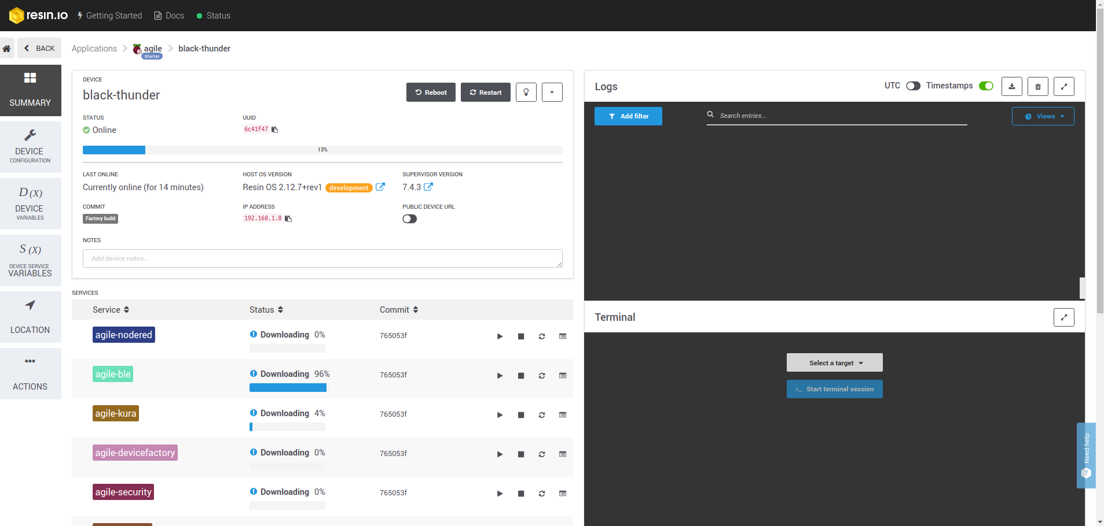Open the Views dropdown in Logs
The image size is (1104, 526).
pos(1043,116)
